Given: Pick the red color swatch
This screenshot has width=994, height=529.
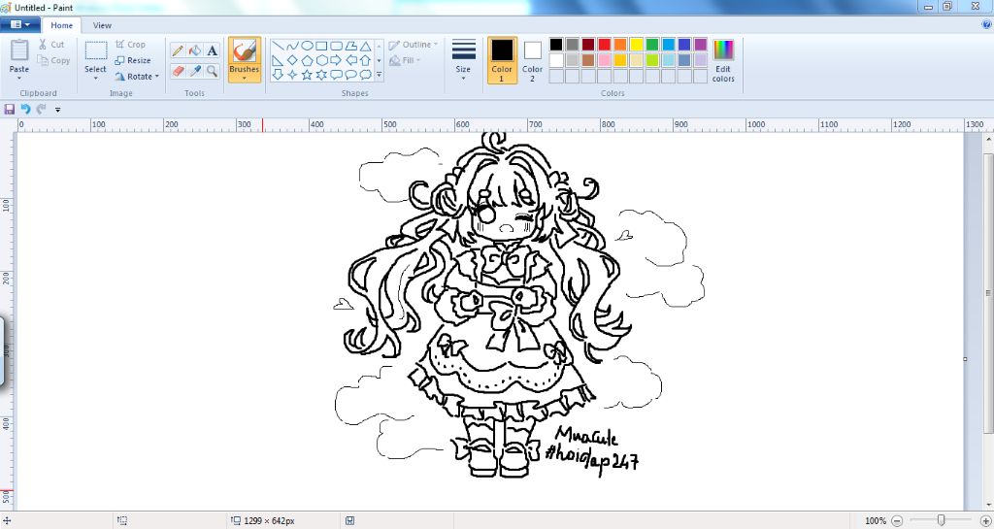Looking at the screenshot, I should [604, 45].
